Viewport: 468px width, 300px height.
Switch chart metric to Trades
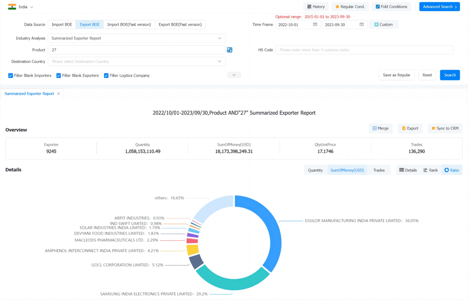(379, 170)
